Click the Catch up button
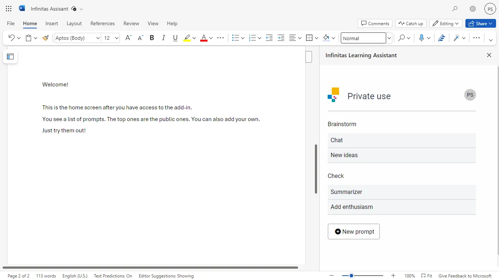499x280 pixels. coord(411,23)
